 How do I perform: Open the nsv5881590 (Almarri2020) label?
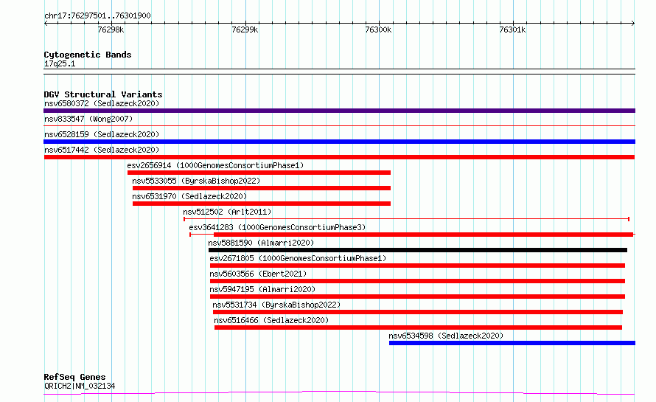(261, 243)
